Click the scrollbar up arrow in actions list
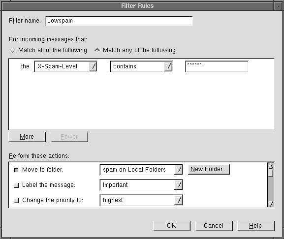The image size is (284, 239). pyautogui.click(x=271, y=166)
